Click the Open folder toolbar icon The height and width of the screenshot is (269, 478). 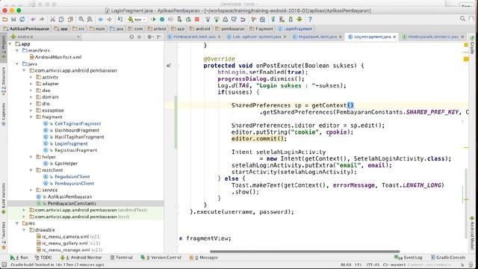click(x=5, y=19)
